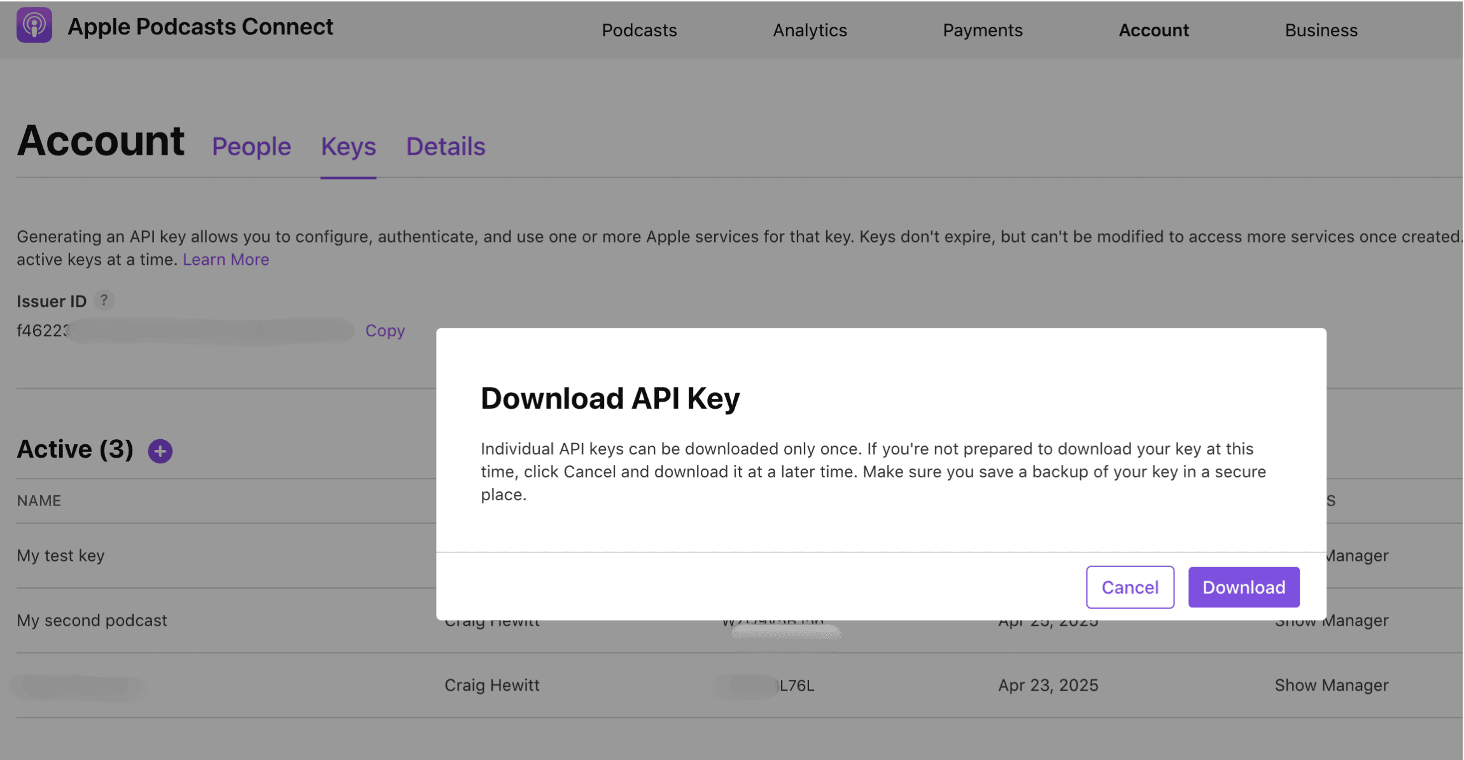This screenshot has width=1464, height=760.
Task: Click the NAME column header
Action: [x=39, y=500]
